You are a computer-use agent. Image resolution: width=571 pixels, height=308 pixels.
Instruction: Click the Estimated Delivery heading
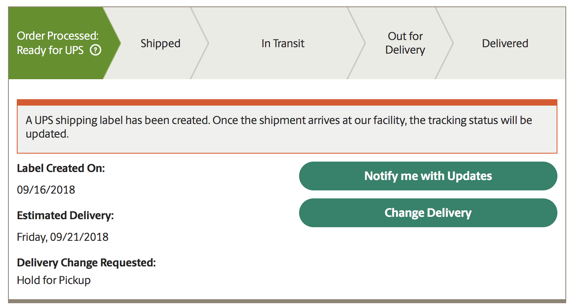[x=65, y=216]
